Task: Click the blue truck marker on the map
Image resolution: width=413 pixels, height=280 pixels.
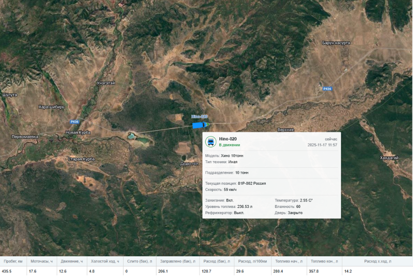Action: (200, 125)
